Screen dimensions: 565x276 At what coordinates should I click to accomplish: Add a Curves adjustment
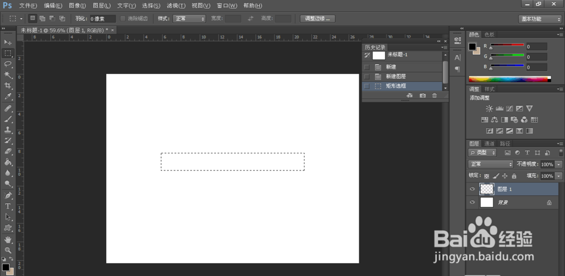510,108
